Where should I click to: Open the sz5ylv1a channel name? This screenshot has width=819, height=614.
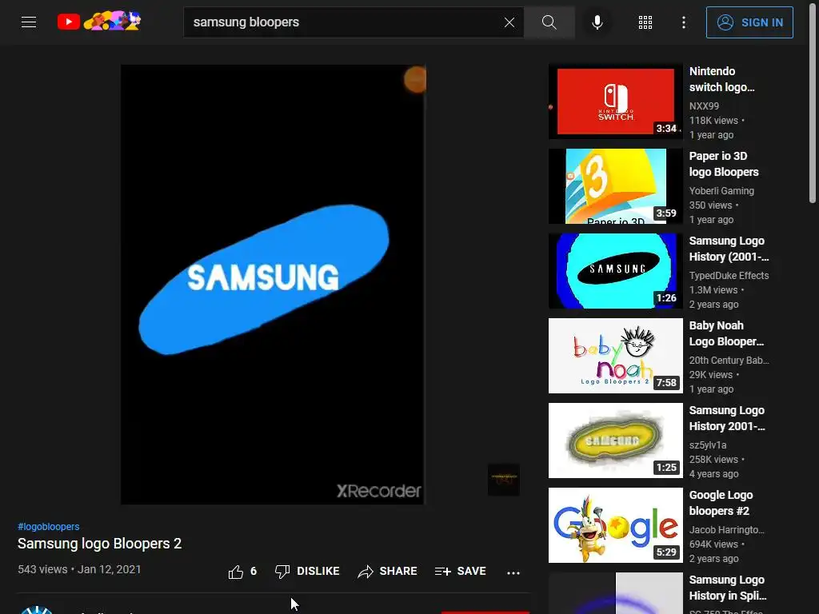(708, 445)
